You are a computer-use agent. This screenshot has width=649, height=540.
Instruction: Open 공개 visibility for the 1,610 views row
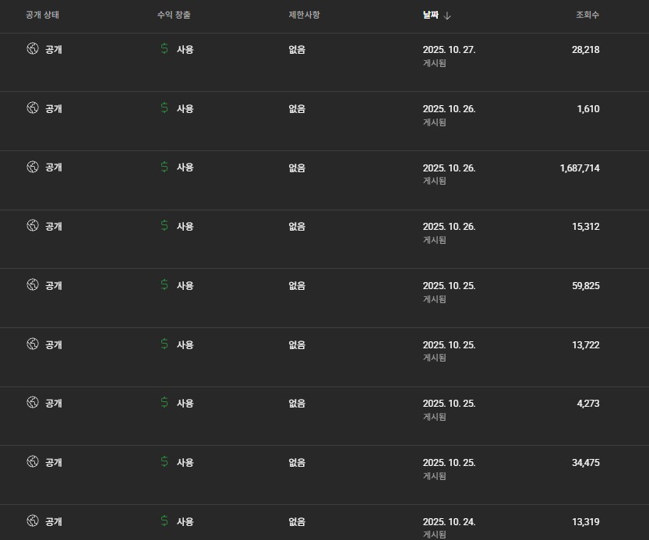pos(54,108)
